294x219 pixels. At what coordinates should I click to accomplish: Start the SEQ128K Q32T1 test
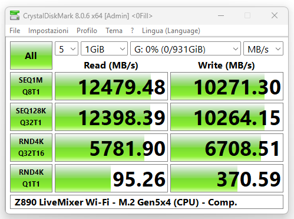click(31, 117)
